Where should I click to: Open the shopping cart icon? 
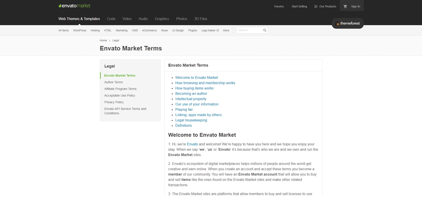tap(345, 6)
